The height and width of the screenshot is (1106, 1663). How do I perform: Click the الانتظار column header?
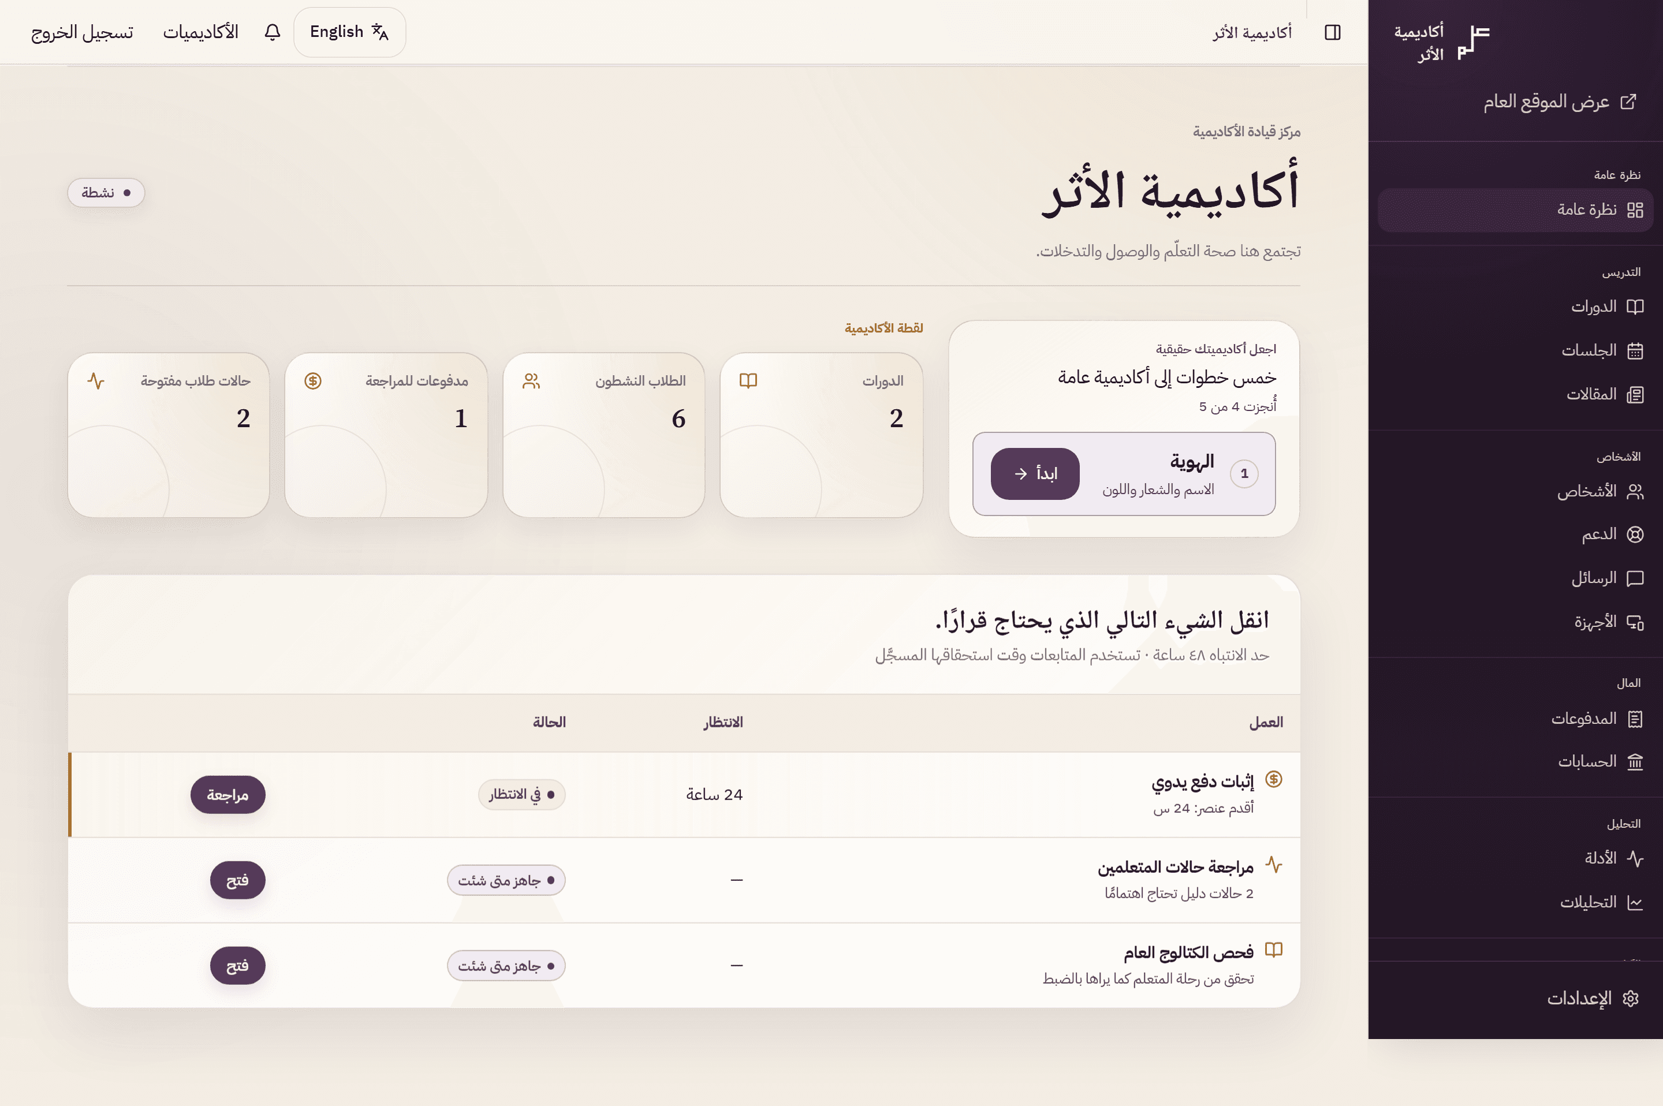click(722, 722)
